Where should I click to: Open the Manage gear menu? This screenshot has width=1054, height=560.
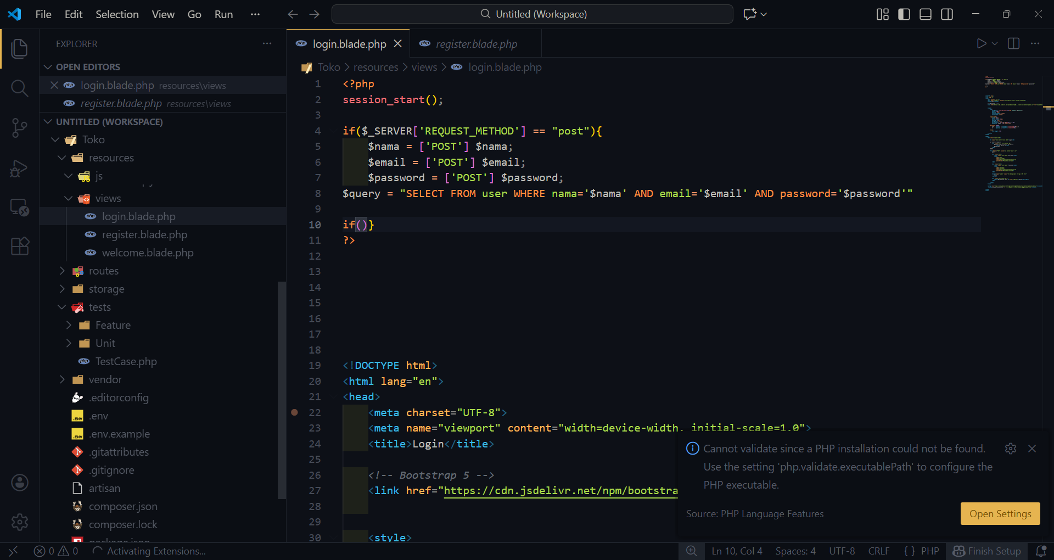20,522
